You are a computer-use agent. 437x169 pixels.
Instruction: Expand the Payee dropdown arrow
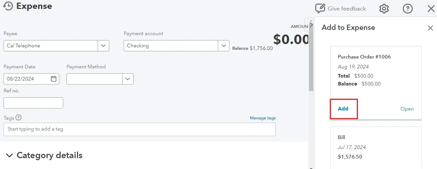(x=103, y=46)
